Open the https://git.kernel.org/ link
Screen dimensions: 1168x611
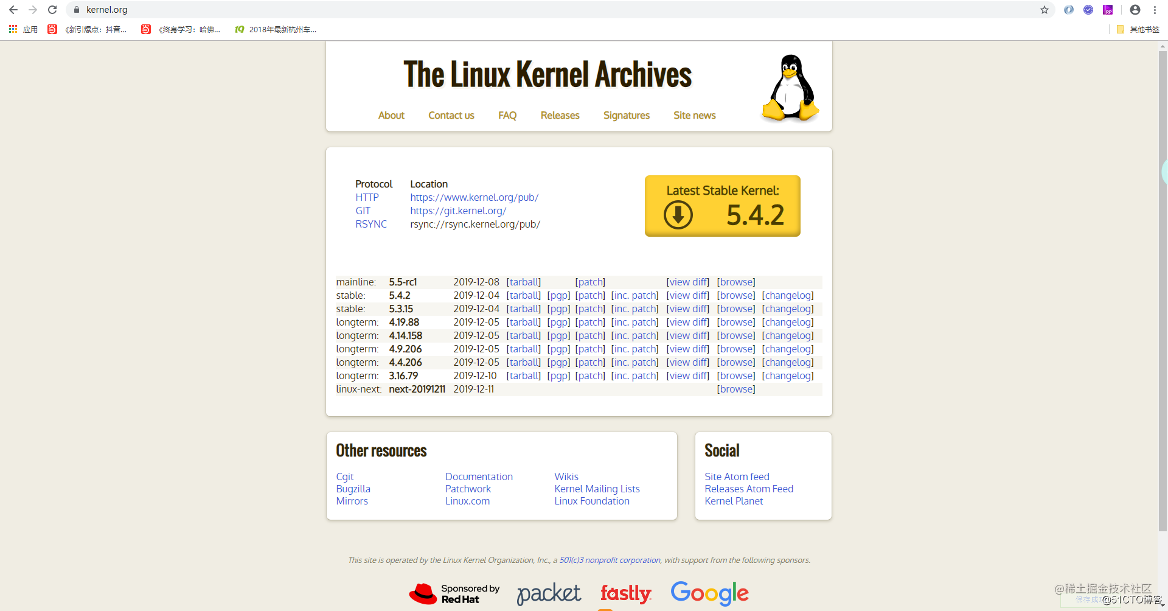coord(458,211)
